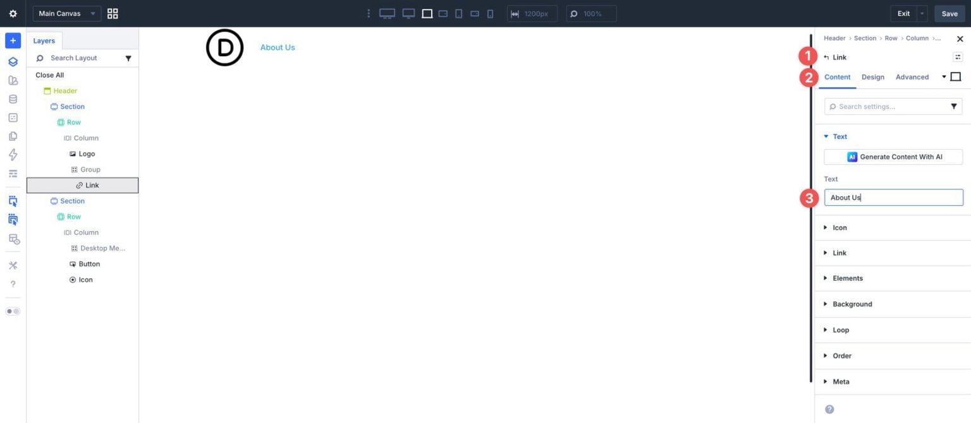This screenshot has height=423, width=971.
Task: Open the tools wrench sidebar icon
Action: [x=13, y=265]
